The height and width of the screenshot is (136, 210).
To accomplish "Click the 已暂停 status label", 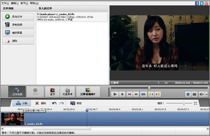I will (115, 83).
